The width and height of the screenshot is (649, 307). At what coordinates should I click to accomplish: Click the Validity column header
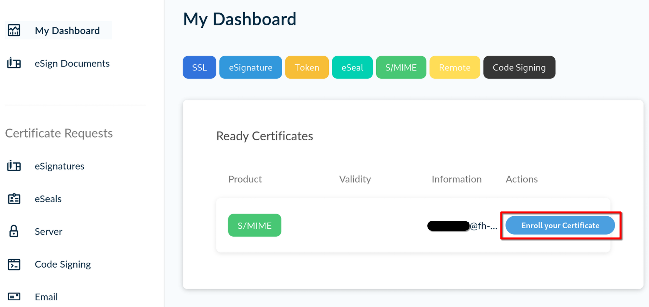pos(355,179)
